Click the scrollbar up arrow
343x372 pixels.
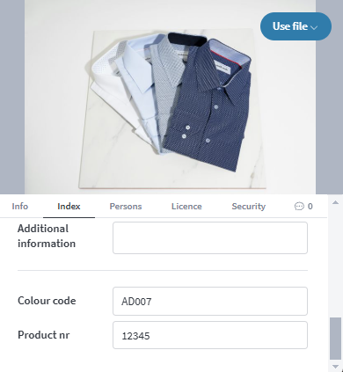[x=336, y=202]
